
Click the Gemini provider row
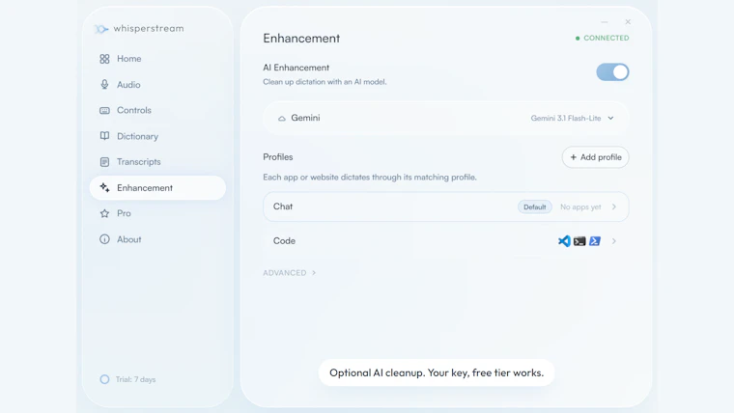445,119
